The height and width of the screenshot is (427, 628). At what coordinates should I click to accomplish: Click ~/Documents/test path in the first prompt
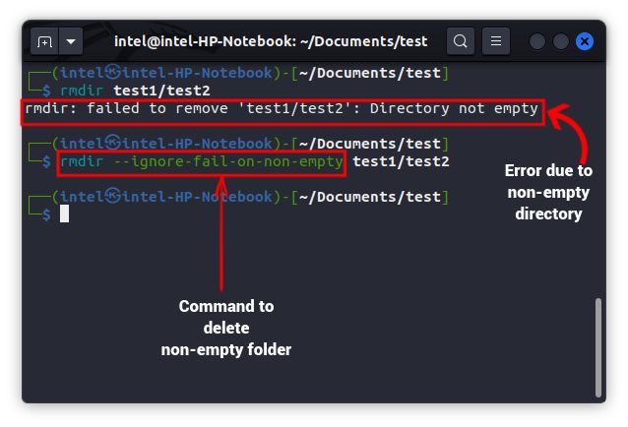pos(370,74)
